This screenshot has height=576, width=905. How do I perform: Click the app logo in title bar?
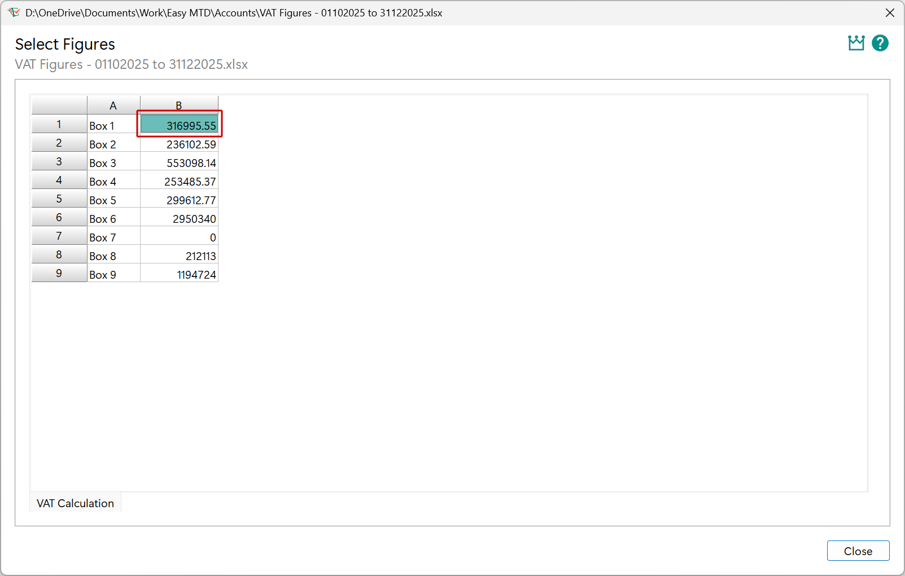[x=14, y=12]
